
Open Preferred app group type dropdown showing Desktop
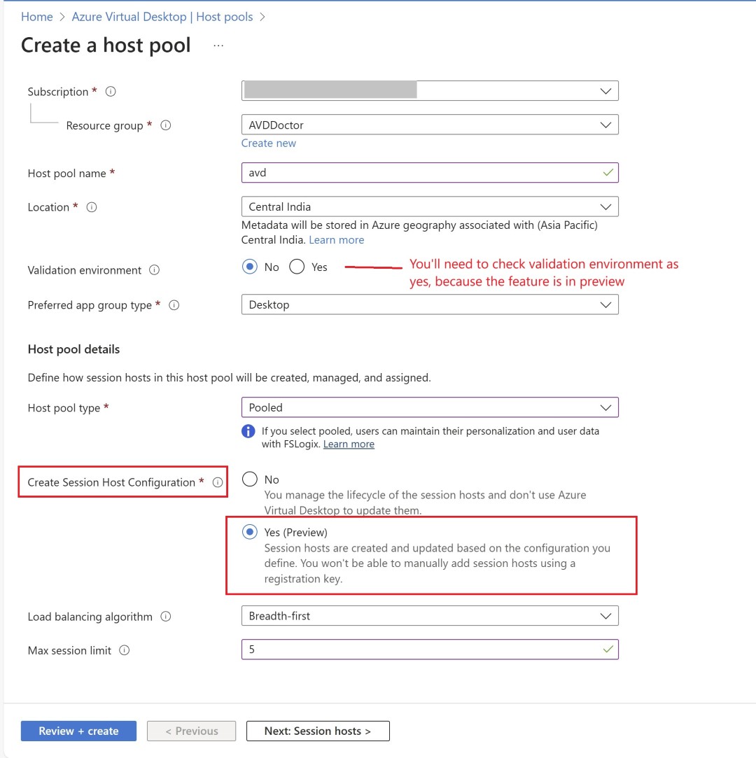tap(430, 304)
